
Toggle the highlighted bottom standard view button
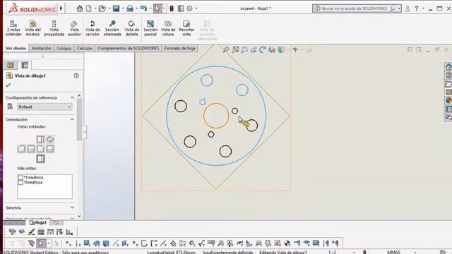(41, 159)
